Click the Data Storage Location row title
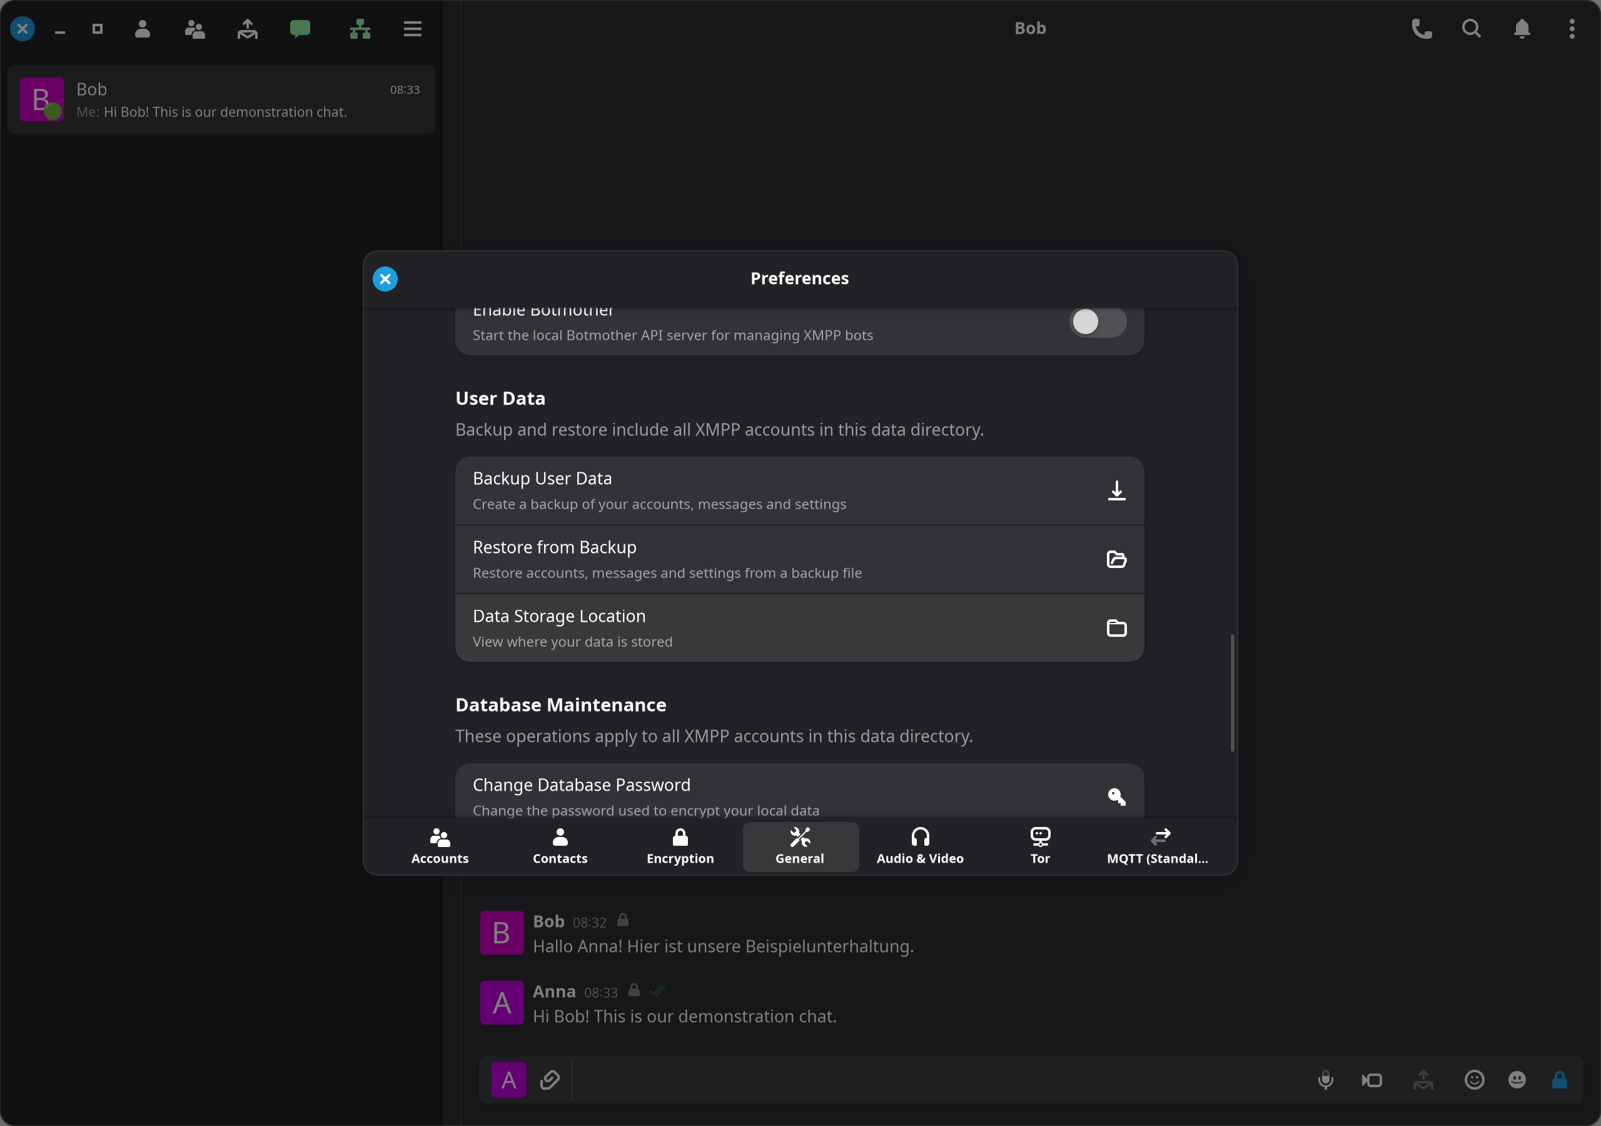The image size is (1601, 1126). click(x=559, y=617)
